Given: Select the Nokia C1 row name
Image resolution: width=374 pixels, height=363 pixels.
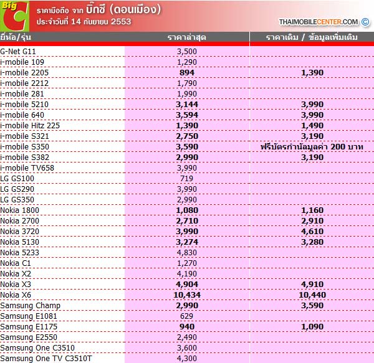Looking at the screenshot, I should coord(16,263).
